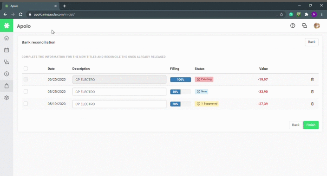
Task: Click the Existing status badge
Action: coord(204,79)
